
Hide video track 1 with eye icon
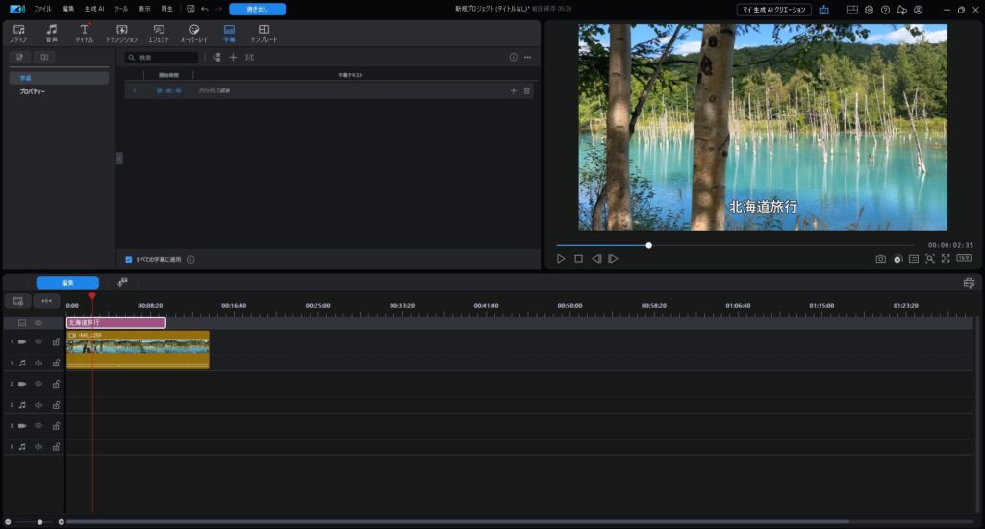click(x=39, y=341)
